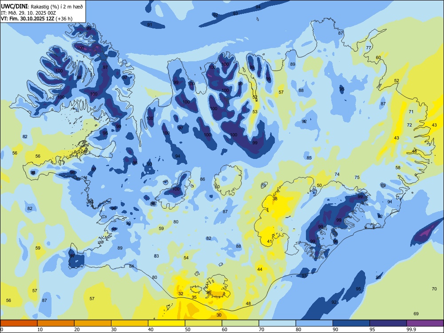Screen dimensions: 444x333
Task: Click the 20–30 legend color swatch
Action: tap(93, 323)
